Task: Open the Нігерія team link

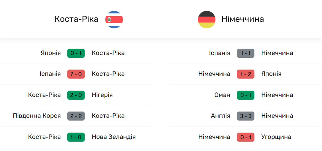Action: (102, 95)
